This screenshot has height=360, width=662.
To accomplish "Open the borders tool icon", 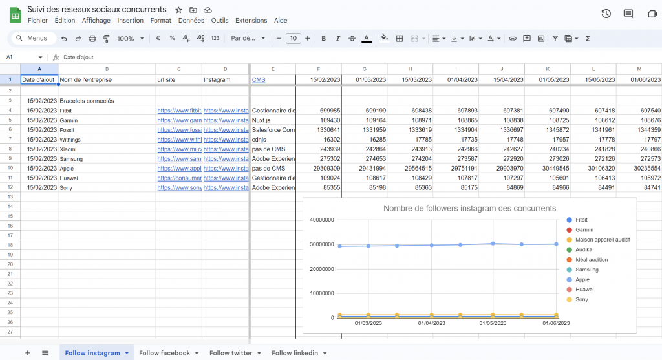I will [x=400, y=39].
